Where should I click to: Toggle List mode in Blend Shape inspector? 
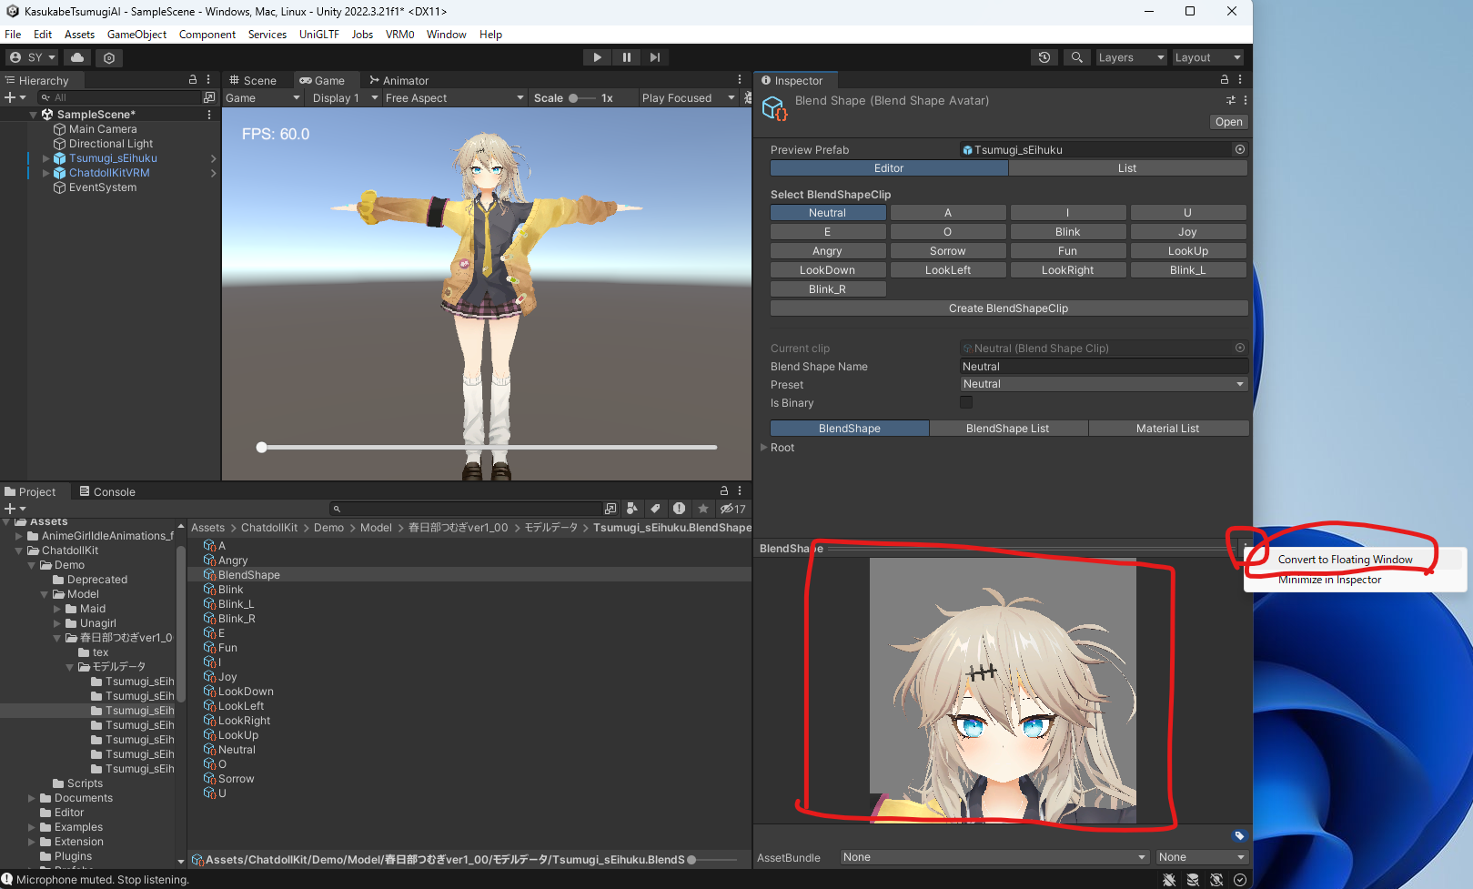[1127, 168]
